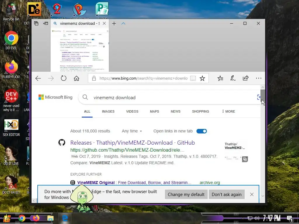Hide tab previews with chevron
The image size is (299, 224).
click(124, 23)
